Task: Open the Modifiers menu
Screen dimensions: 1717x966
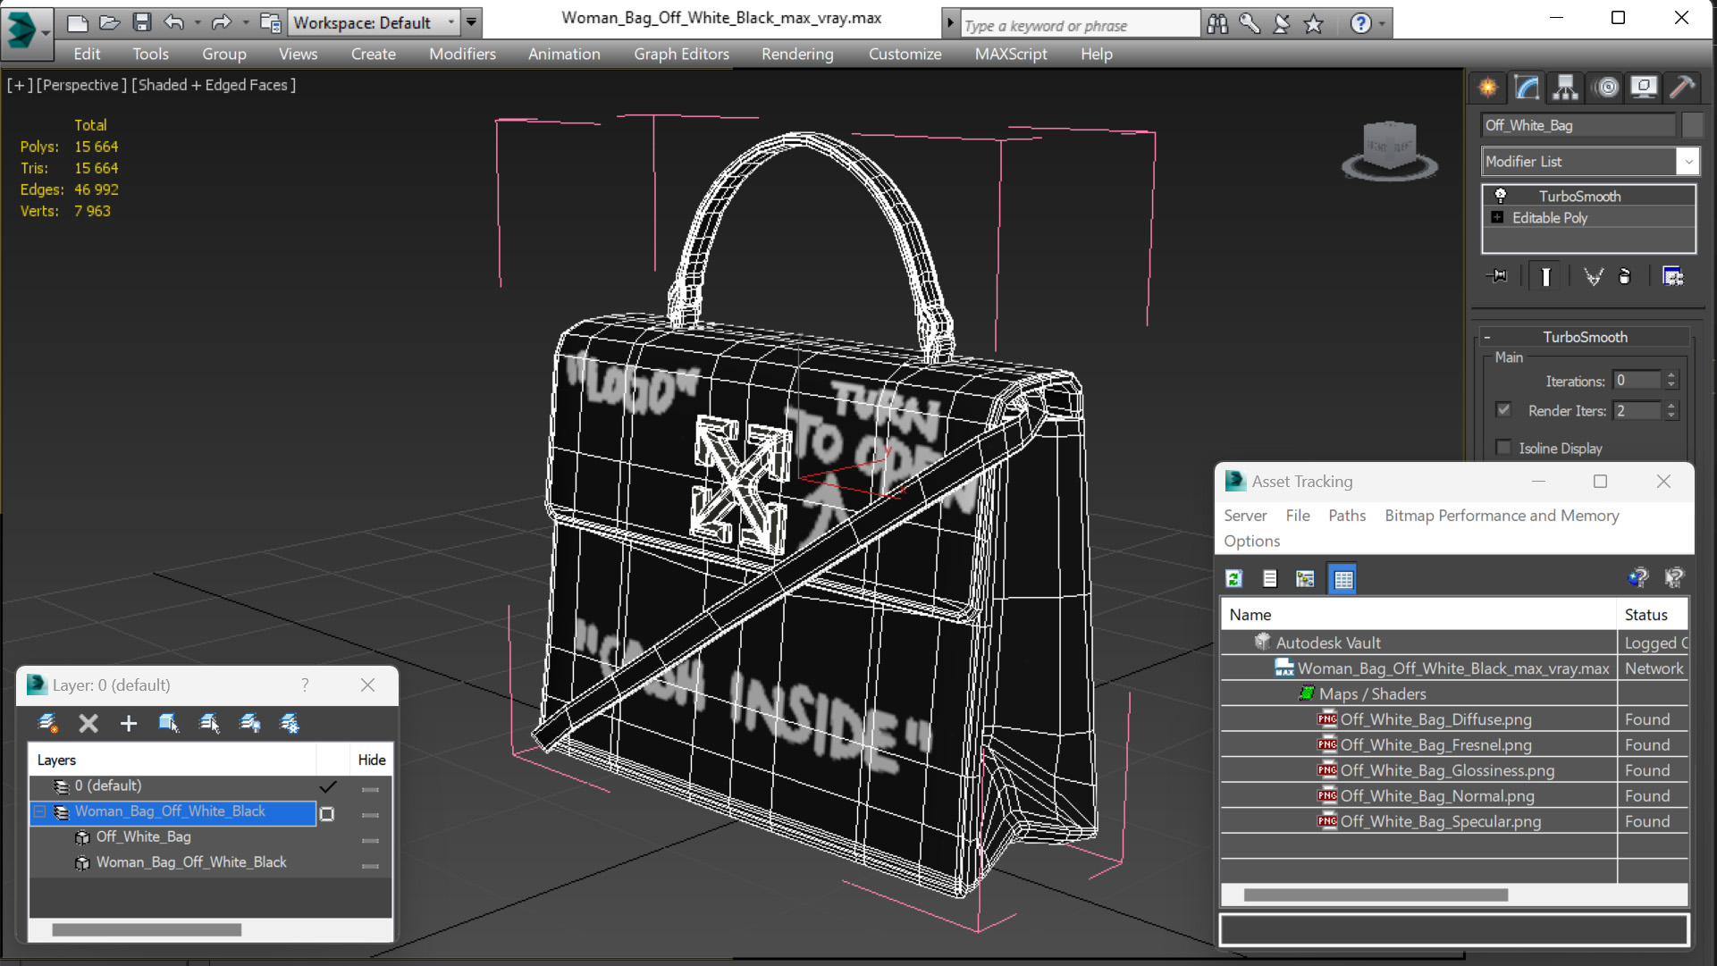Action: 462,54
